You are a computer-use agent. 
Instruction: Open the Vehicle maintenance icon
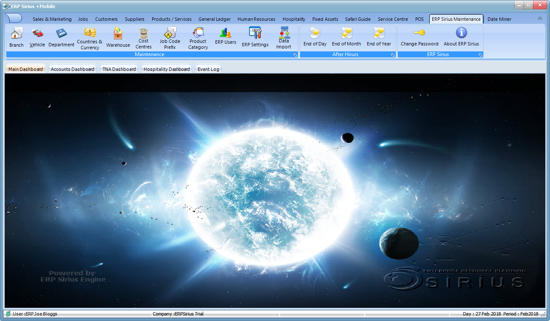pos(37,37)
